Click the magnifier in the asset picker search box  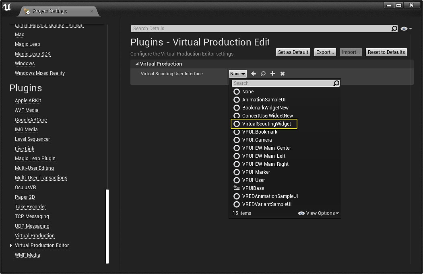336,83
